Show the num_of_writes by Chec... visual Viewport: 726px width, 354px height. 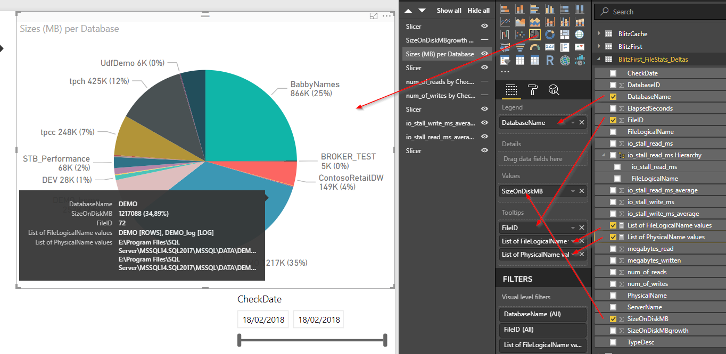[x=484, y=95]
